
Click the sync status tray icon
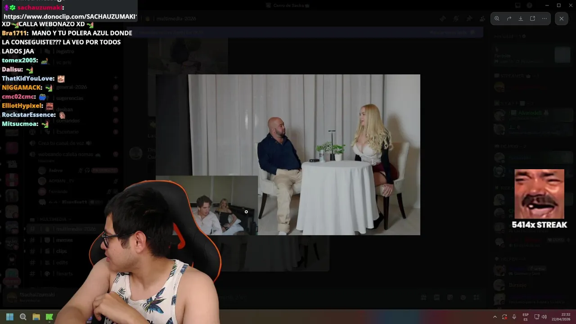click(x=504, y=317)
